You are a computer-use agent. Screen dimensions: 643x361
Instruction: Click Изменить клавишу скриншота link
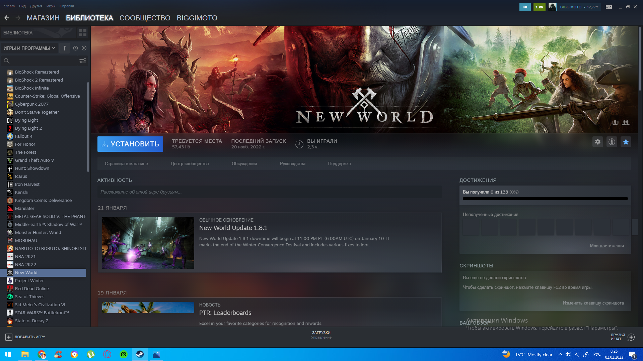593,303
